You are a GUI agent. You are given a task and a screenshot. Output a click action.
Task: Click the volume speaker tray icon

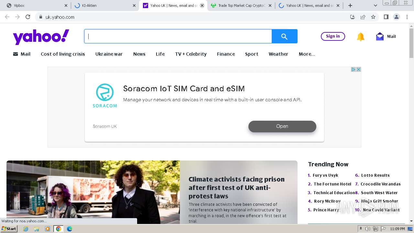tap(368, 229)
